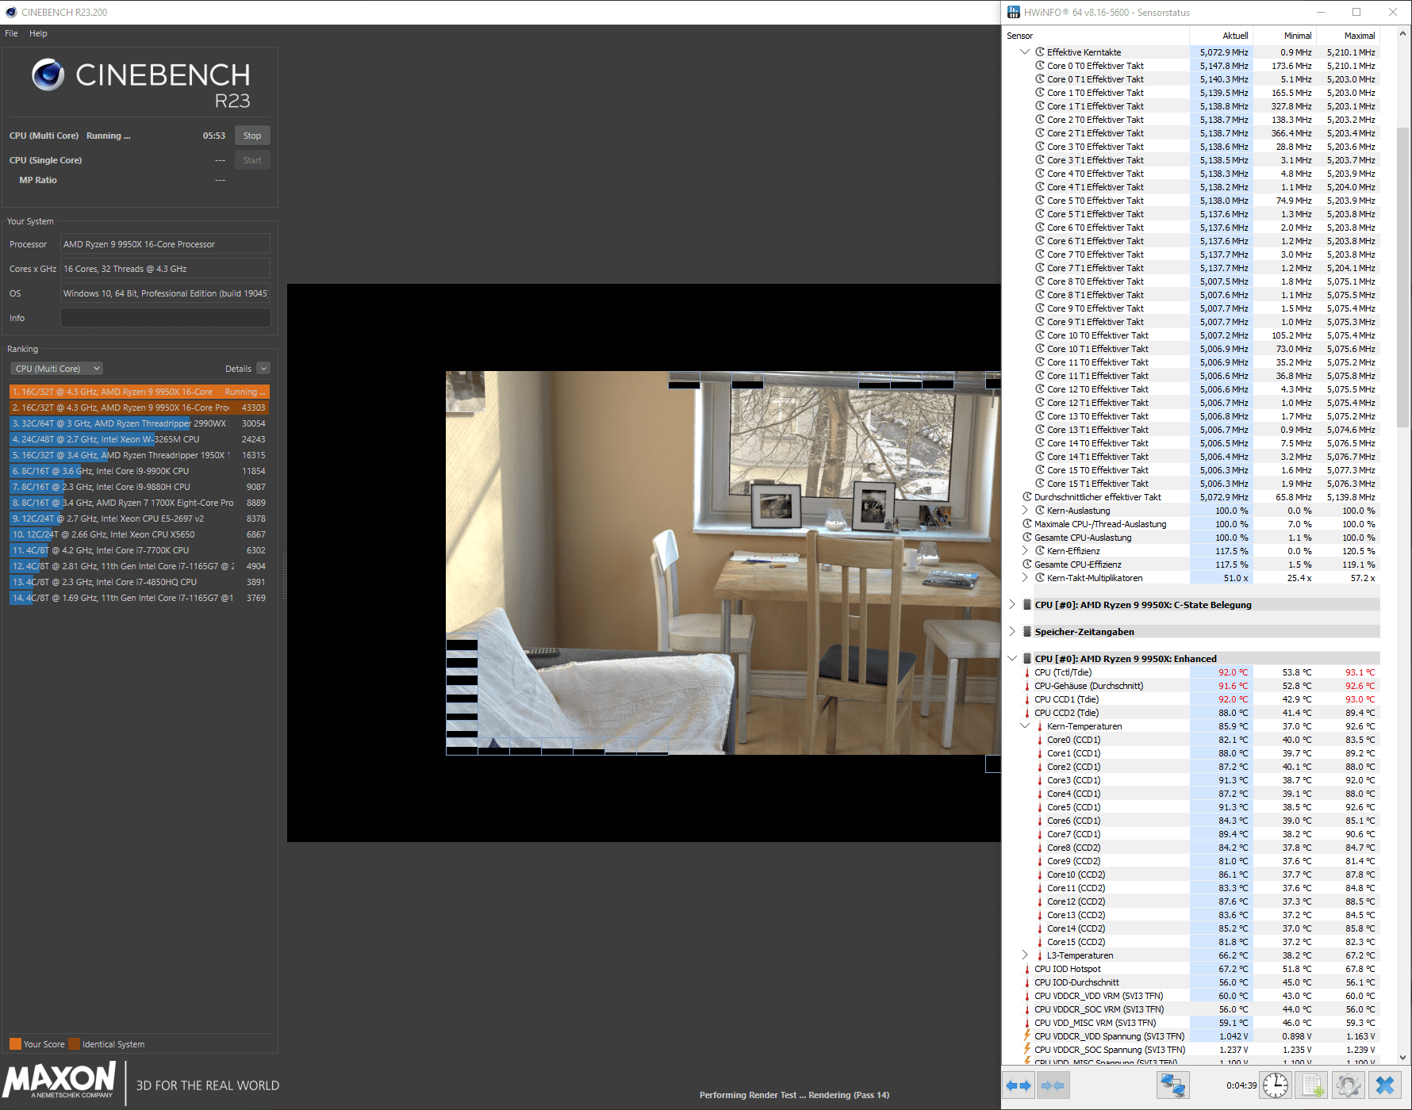Screen dimensions: 1412x1110
Task: Click the icon beside Gesamte CPU-Auslastung
Action: tap(1026, 538)
